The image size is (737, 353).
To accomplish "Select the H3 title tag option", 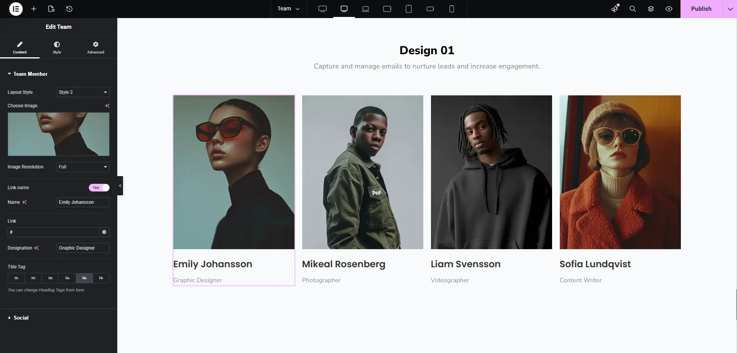I will pyautogui.click(x=50, y=278).
